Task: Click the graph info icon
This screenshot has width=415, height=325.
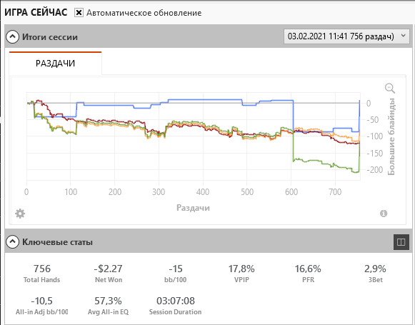Action: point(384,214)
